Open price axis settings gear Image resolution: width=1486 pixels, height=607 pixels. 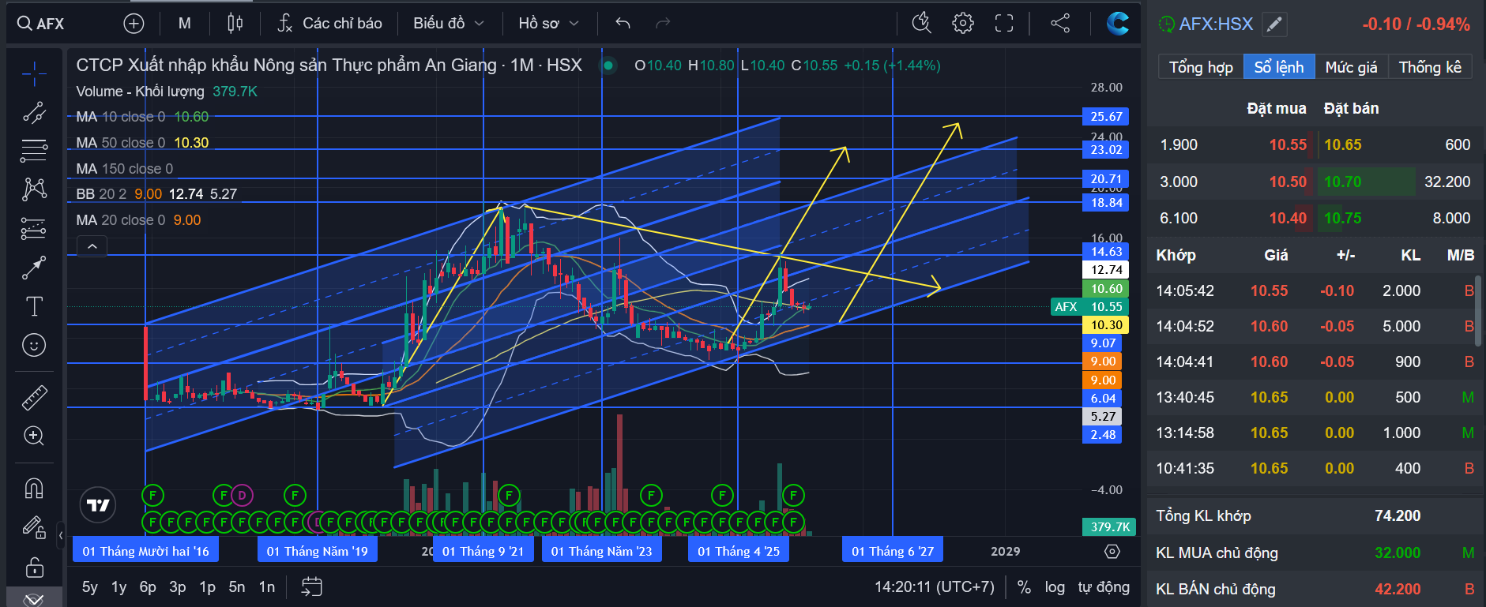tap(1112, 552)
